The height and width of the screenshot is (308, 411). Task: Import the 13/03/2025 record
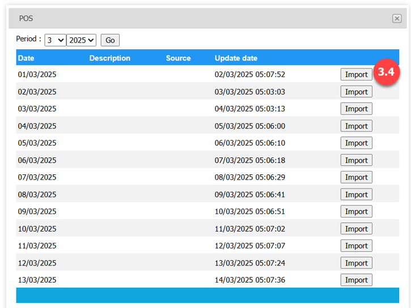356,280
